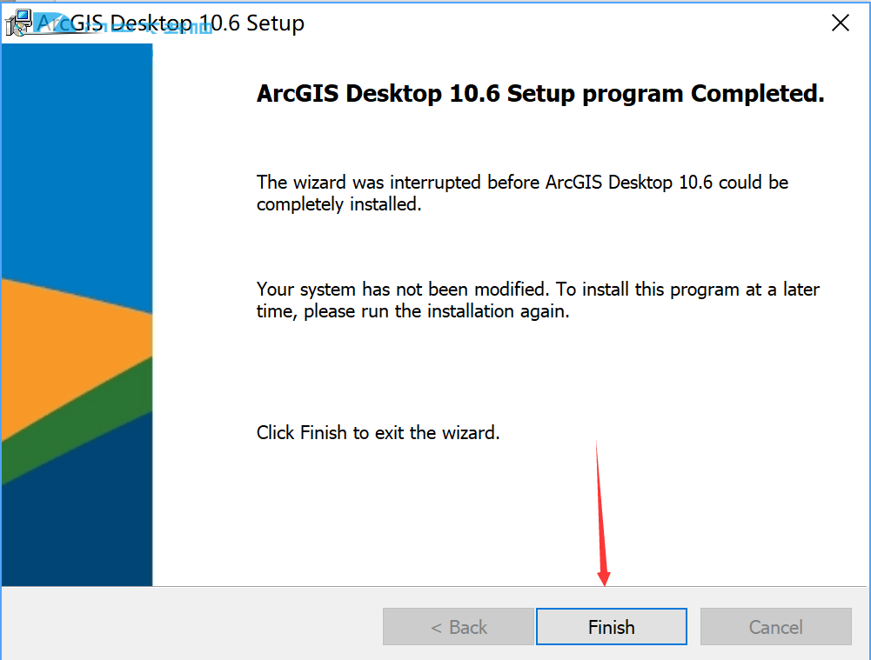This screenshot has height=660, width=871.
Task: Click the red arrow pointing at Finish
Action: point(601,513)
